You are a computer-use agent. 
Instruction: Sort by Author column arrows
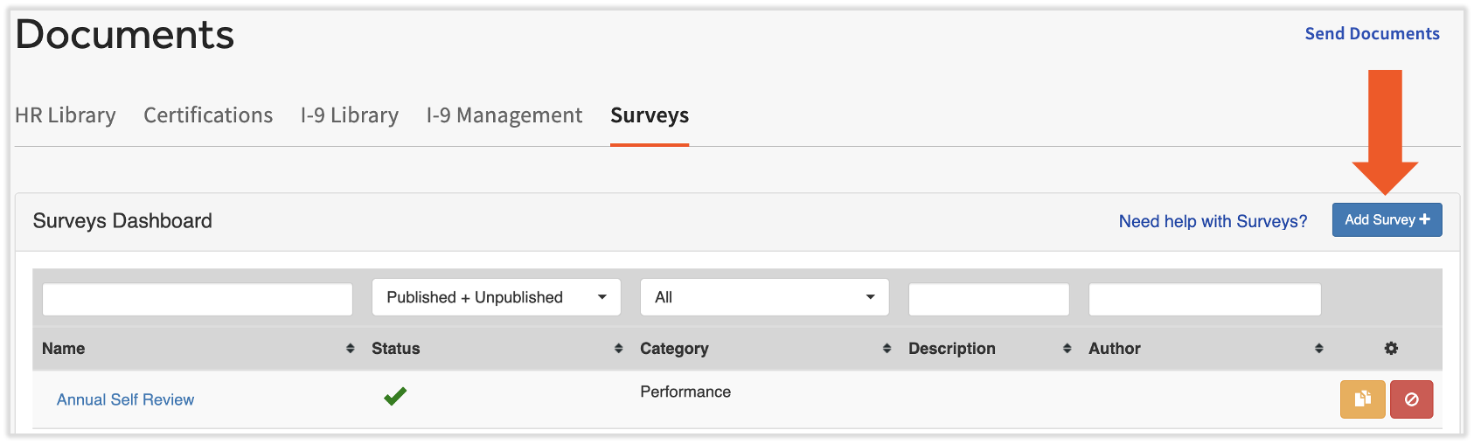[1318, 349]
